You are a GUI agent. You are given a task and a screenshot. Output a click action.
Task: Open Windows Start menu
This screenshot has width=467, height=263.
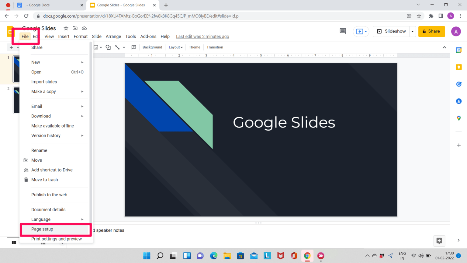pyautogui.click(x=147, y=256)
